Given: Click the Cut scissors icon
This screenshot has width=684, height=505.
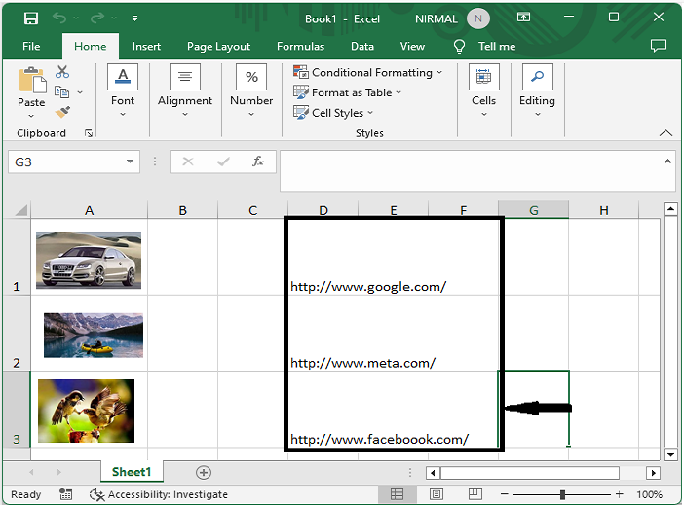Looking at the screenshot, I should [x=62, y=72].
